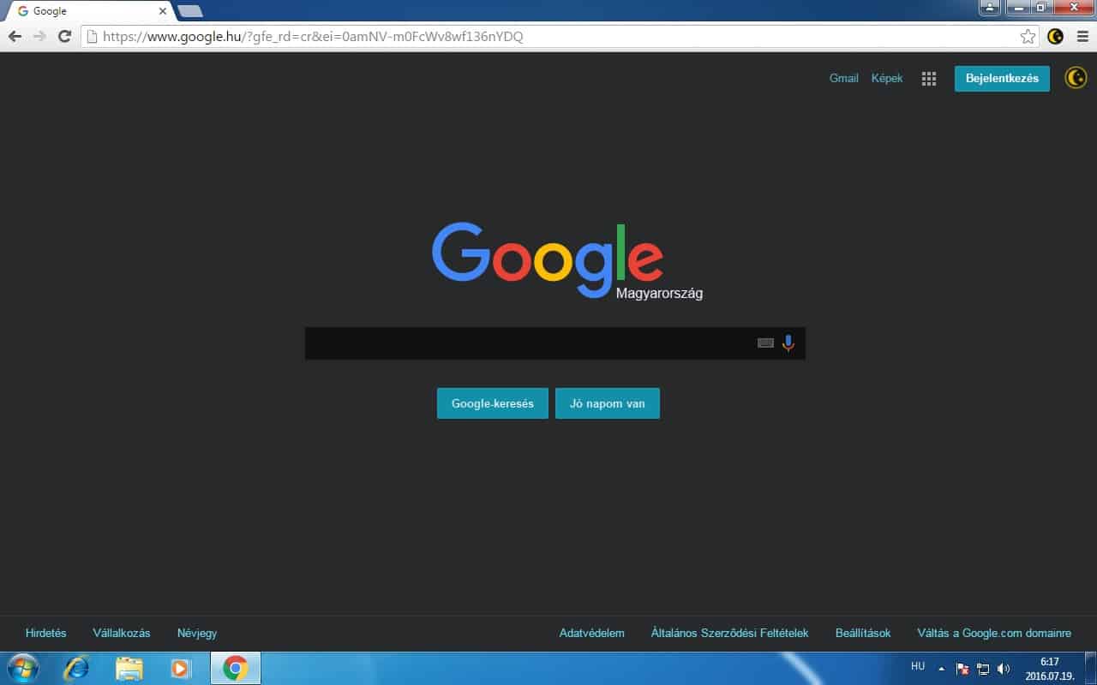Image resolution: width=1097 pixels, height=685 pixels.
Task: Launch Internet Explorer from taskbar
Action: (x=76, y=668)
